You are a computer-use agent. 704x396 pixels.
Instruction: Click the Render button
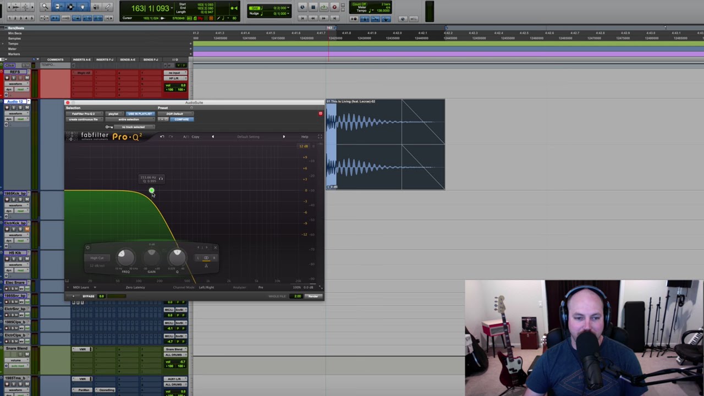coord(313,296)
